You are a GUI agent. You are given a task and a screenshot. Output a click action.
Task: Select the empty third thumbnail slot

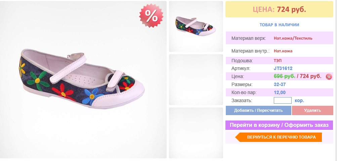coord(196,133)
